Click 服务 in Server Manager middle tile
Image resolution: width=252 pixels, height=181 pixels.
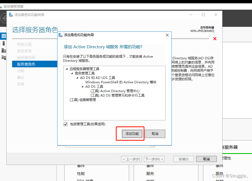tap(150, 174)
